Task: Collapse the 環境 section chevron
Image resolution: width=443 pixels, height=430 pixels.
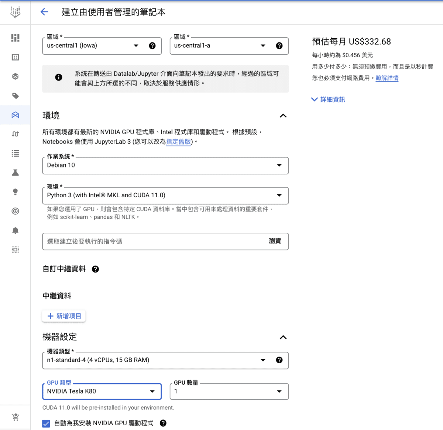Action: click(283, 116)
